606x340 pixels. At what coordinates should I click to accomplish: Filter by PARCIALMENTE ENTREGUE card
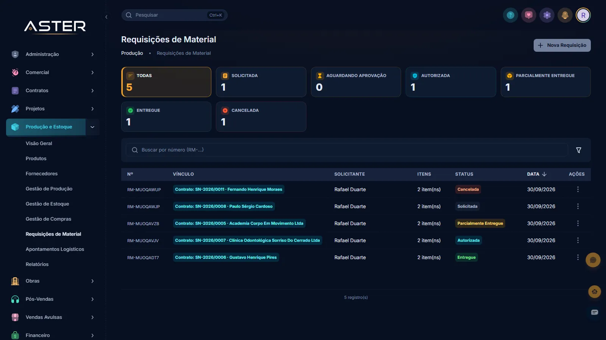click(x=546, y=82)
